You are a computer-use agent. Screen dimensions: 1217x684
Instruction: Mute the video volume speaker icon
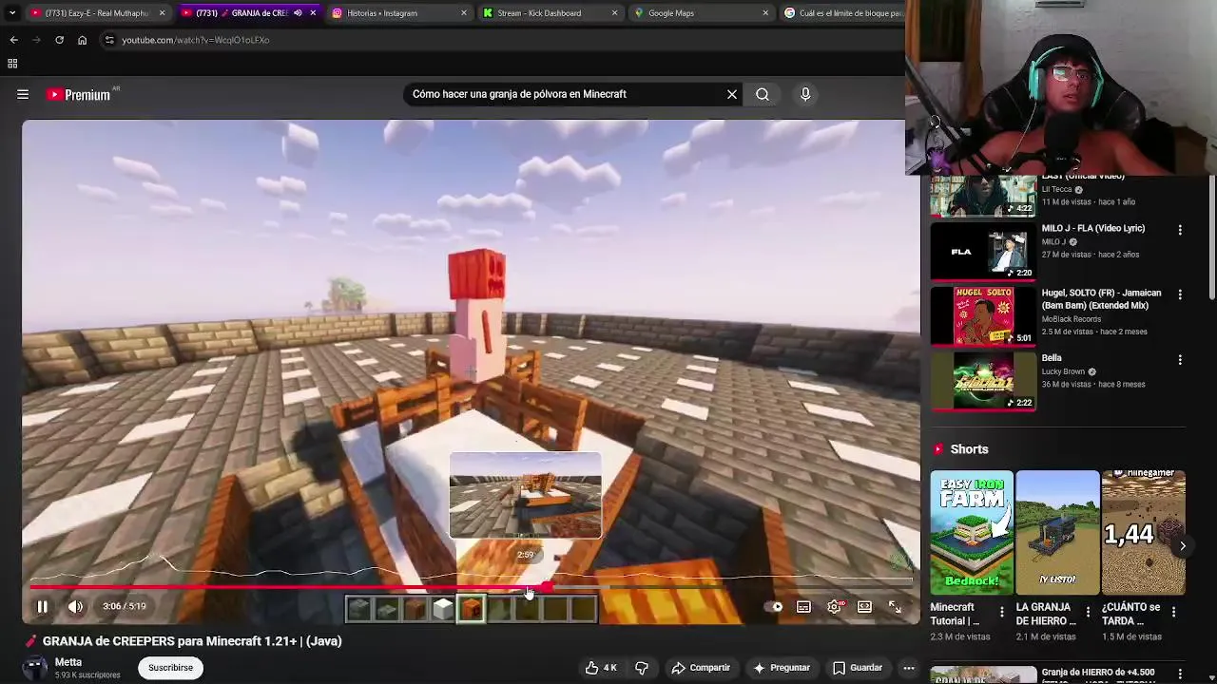click(x=75, y=606)
